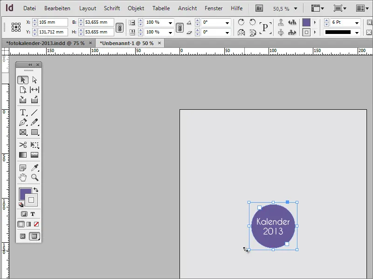Activate the Eyedropper tool
Screen dimensions: 373x279
tap(35, 168)
